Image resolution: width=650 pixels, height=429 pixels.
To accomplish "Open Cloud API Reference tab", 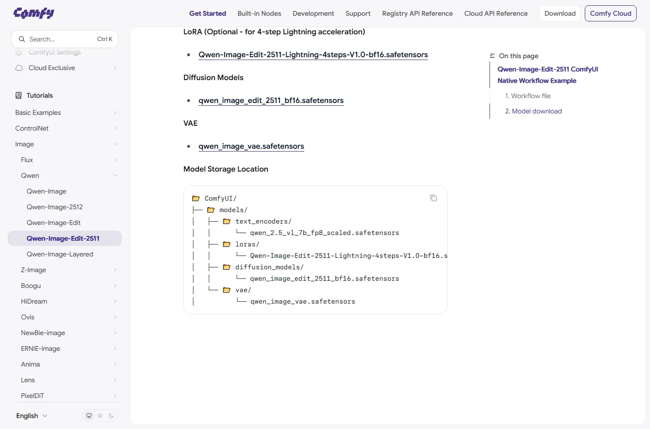I will click(x=496, y=13).
